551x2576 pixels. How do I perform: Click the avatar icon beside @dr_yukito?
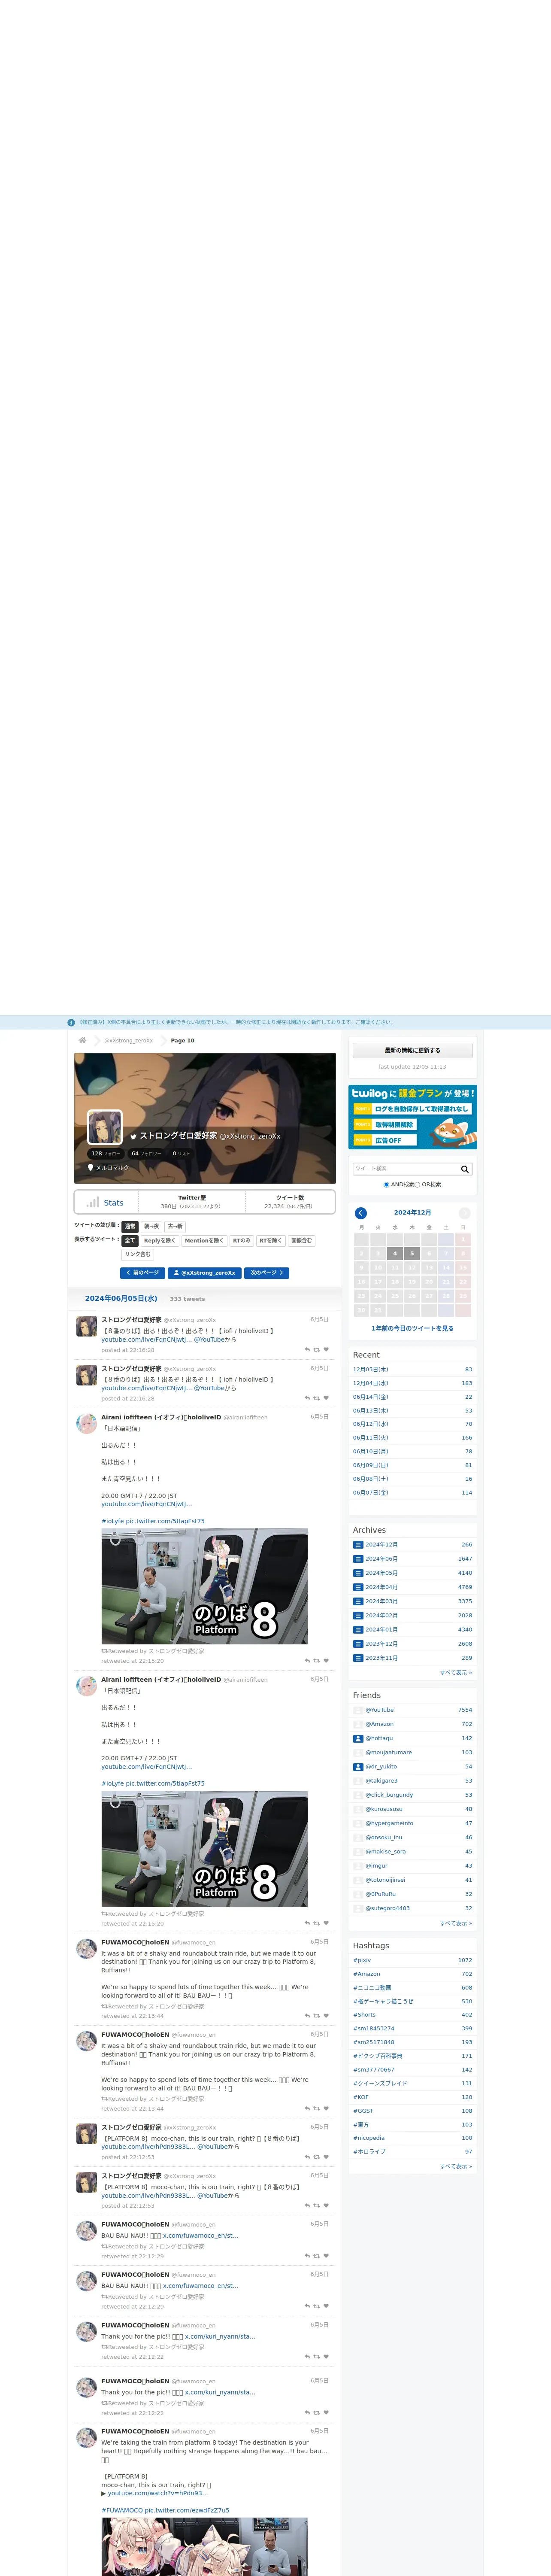(x=358, y=1767)
